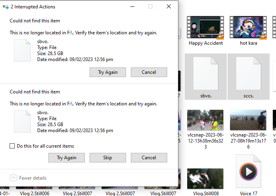Click Try Again for the first interrupted action
This screenshot has width=276, height=196.
(108, 72)
